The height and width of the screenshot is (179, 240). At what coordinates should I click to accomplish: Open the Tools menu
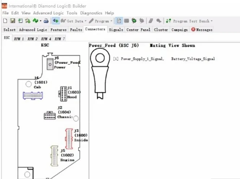pyautogui.click(x=72, y=13)
